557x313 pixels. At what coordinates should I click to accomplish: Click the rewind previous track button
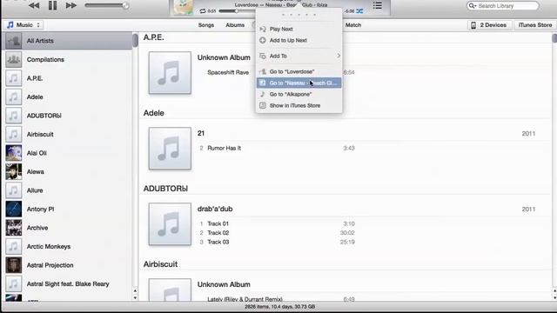pos(34,5)
